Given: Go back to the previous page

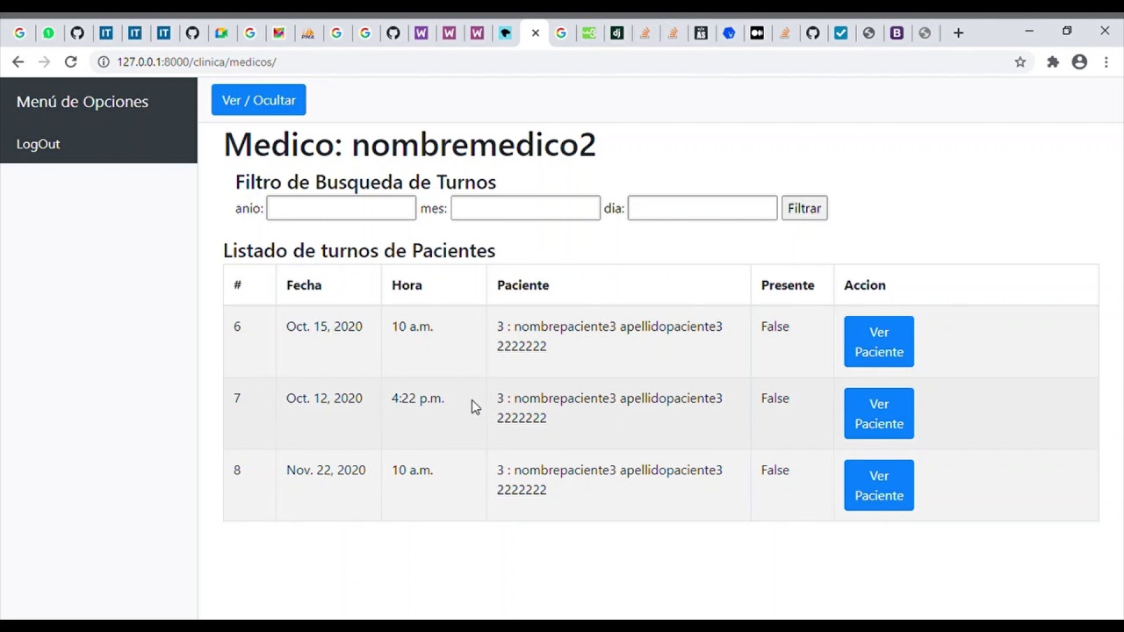Looking at the screenshot, I should 18,61.
